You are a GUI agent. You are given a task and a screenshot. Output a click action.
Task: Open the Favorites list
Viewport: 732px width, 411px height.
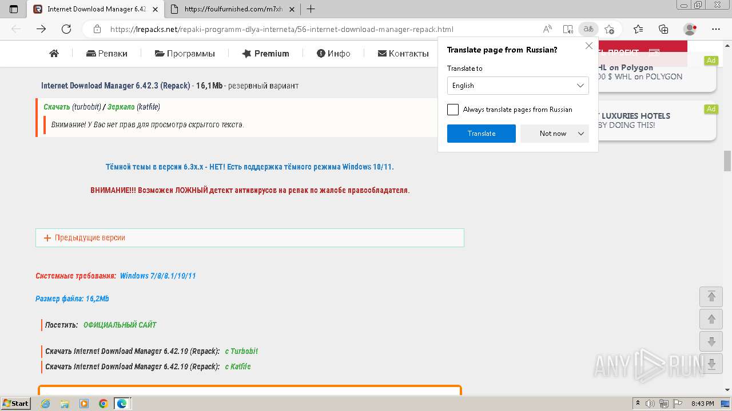click(x=638, y=29)
